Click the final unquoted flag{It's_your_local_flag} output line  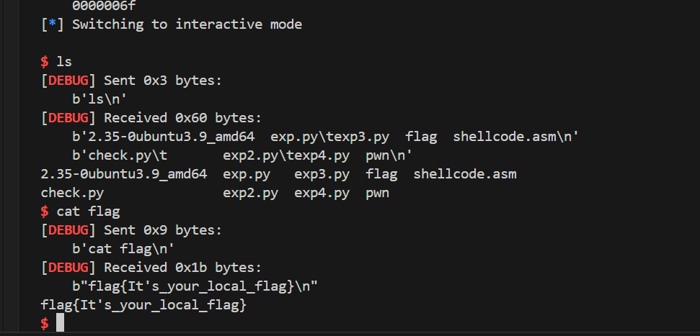tap(143, 306)
